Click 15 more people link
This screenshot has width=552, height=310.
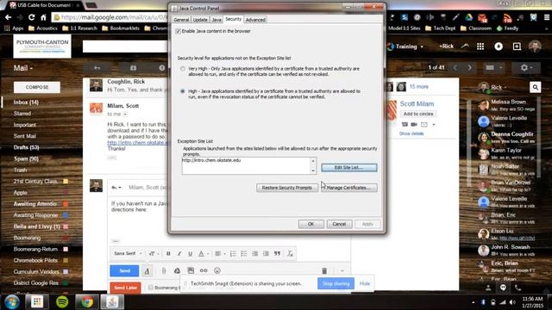419,86
